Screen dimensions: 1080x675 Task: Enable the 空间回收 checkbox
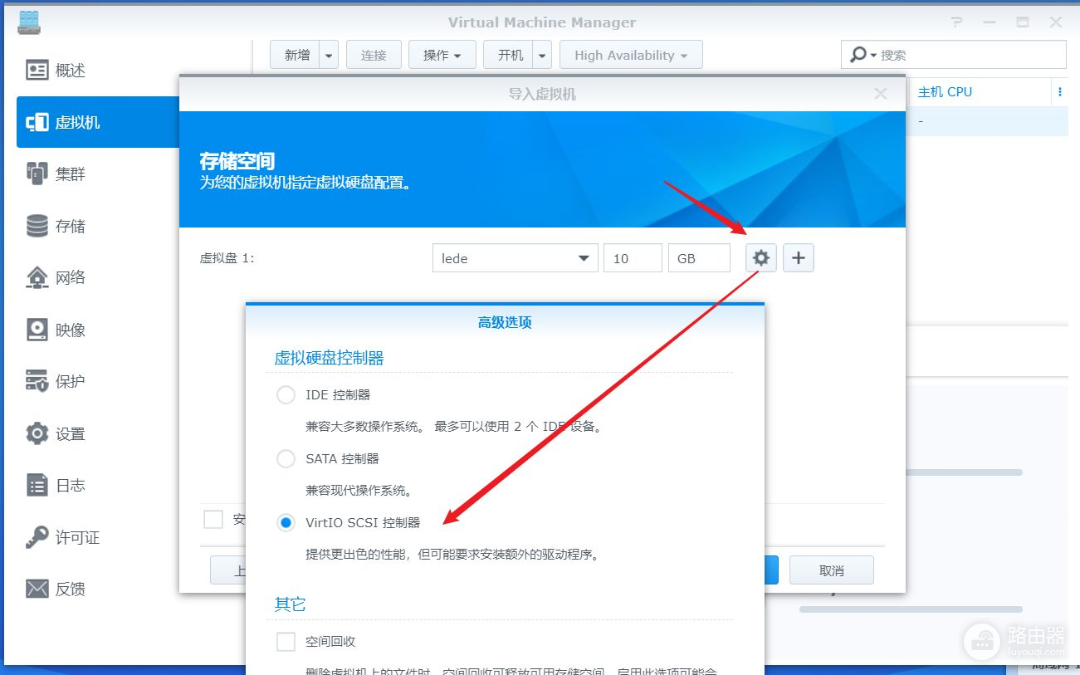tap(286, 642)
